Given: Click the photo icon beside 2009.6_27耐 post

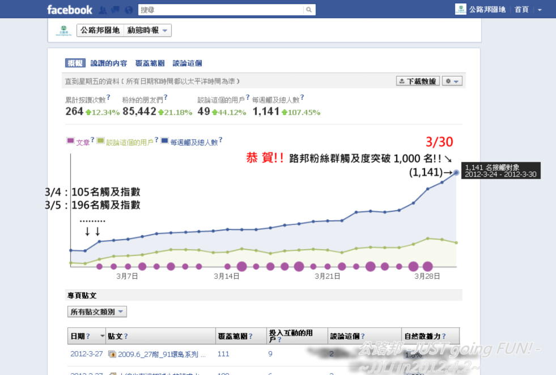Looking at the screenshot, I should pos(112,355).
